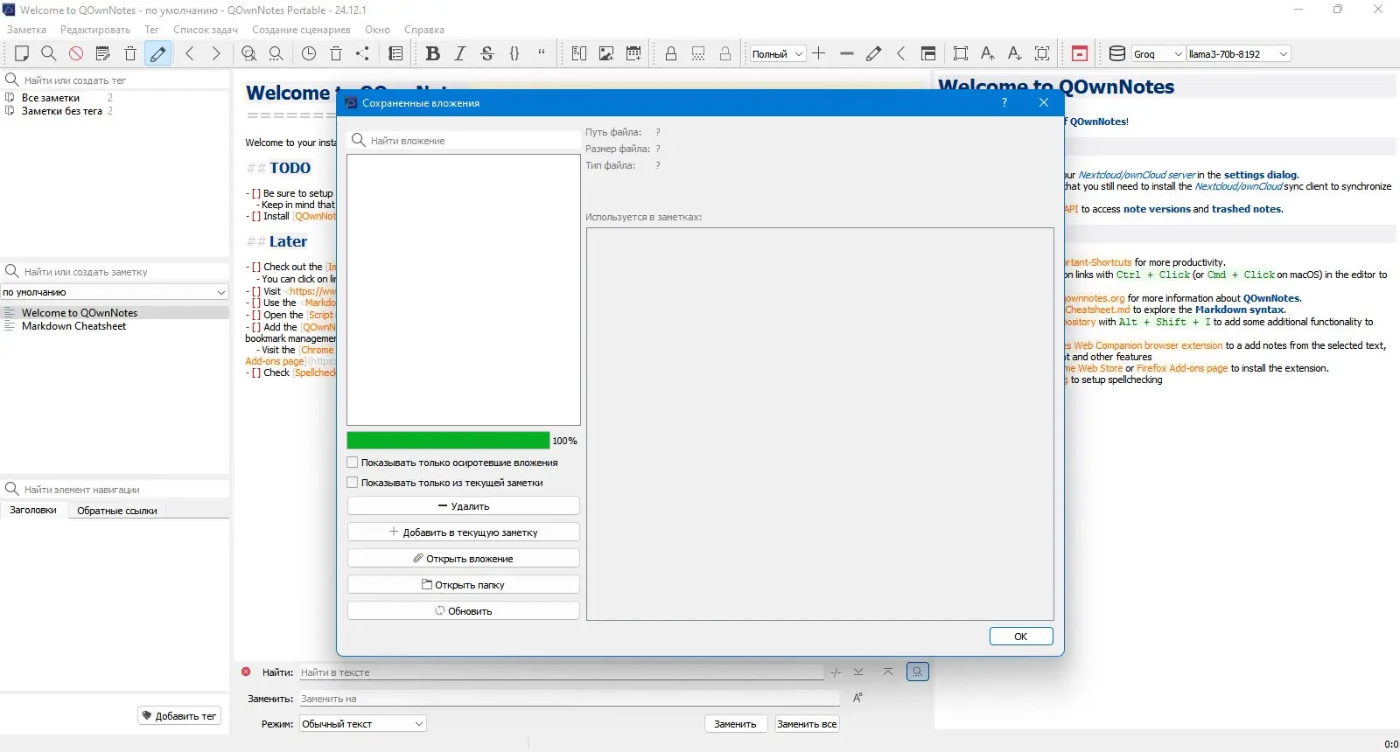Click the share note toolbar icon

[362, 53]
